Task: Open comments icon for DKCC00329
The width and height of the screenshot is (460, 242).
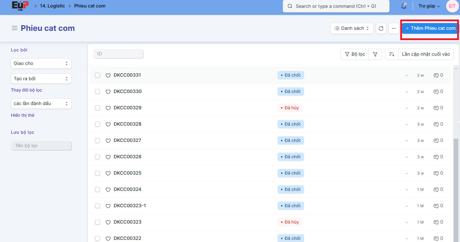Action: [436, 108]
